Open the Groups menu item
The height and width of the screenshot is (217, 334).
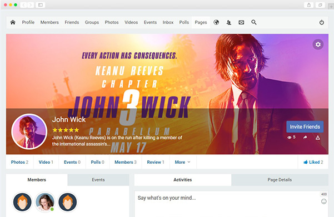(x=92, y=22)
